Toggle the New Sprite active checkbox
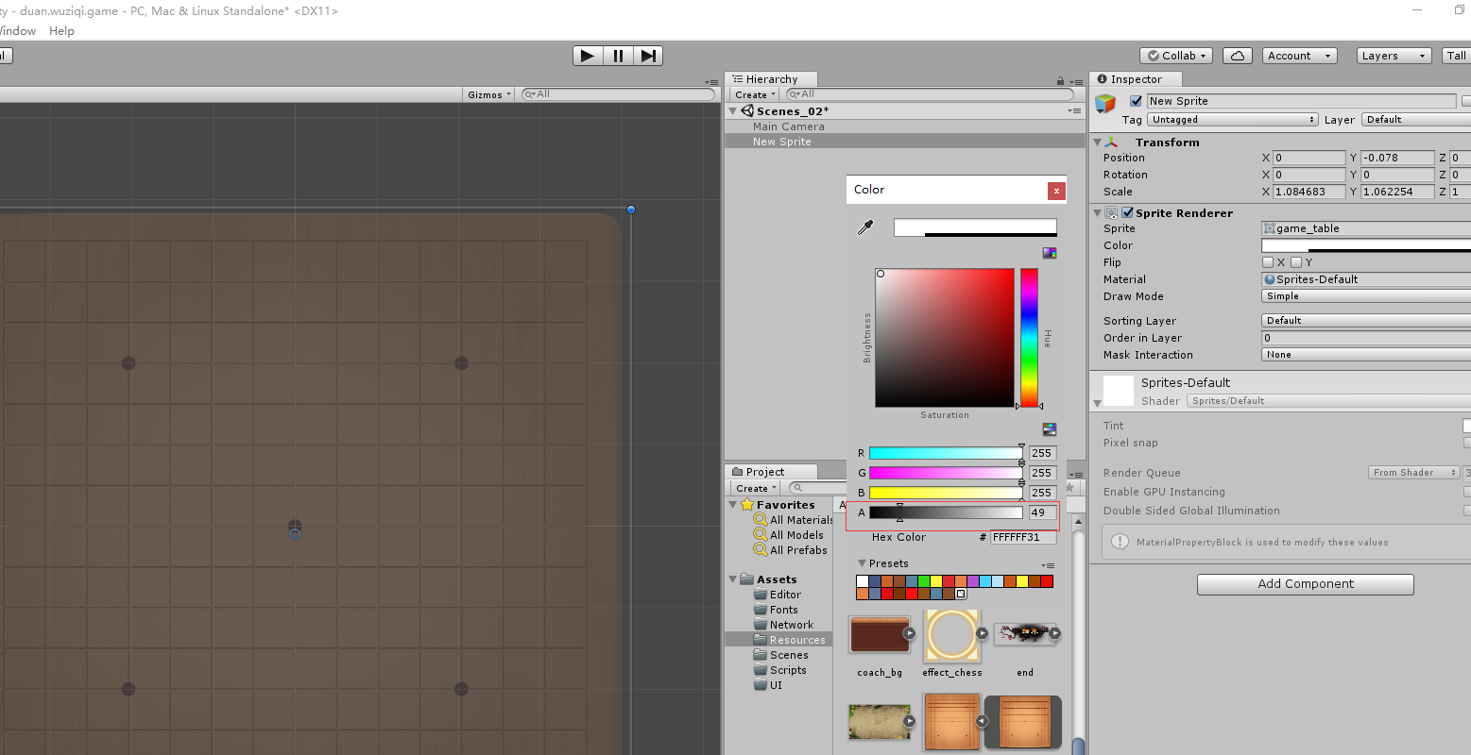 pos(1134,100)
